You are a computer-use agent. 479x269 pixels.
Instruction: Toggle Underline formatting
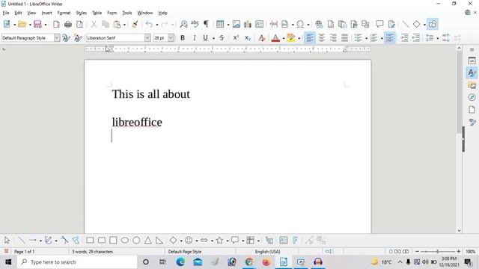(205, 38)
